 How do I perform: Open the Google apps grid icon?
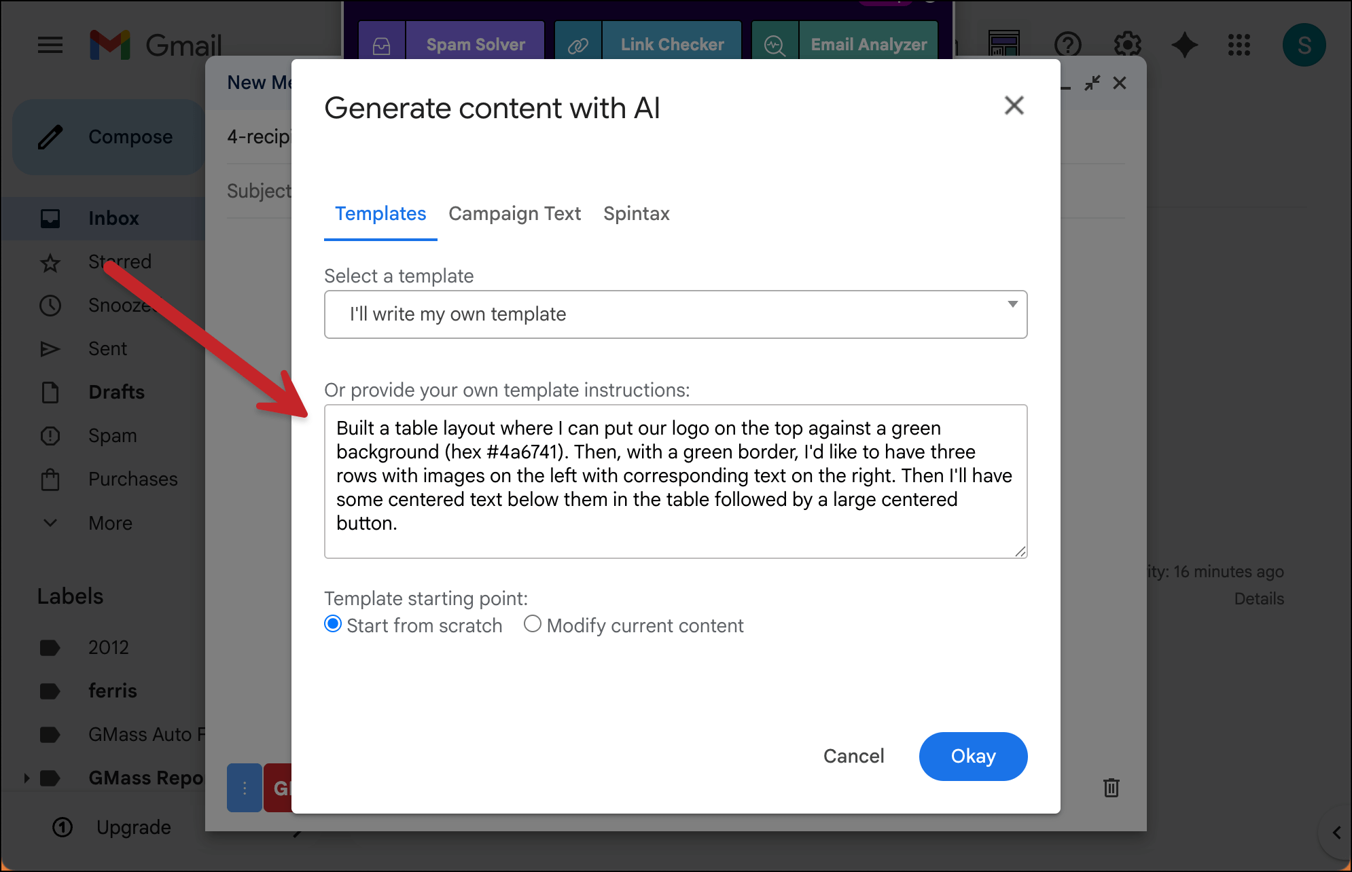click(1239, 45)
